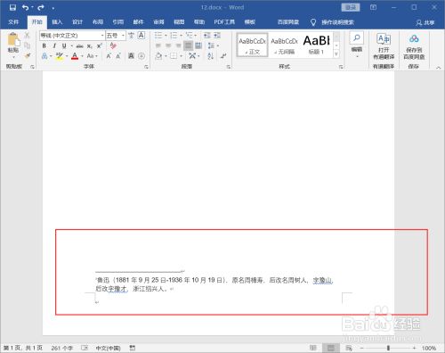This screenshot has width=445, height=353.
Task: Click the 登录 sign-in button
Action: click(351, 7)
